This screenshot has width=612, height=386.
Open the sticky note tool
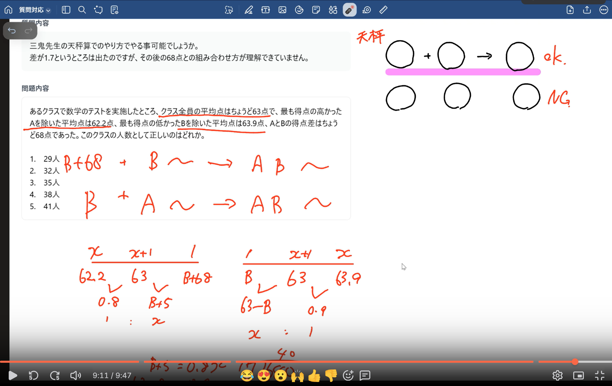click(x=316, y=10)
